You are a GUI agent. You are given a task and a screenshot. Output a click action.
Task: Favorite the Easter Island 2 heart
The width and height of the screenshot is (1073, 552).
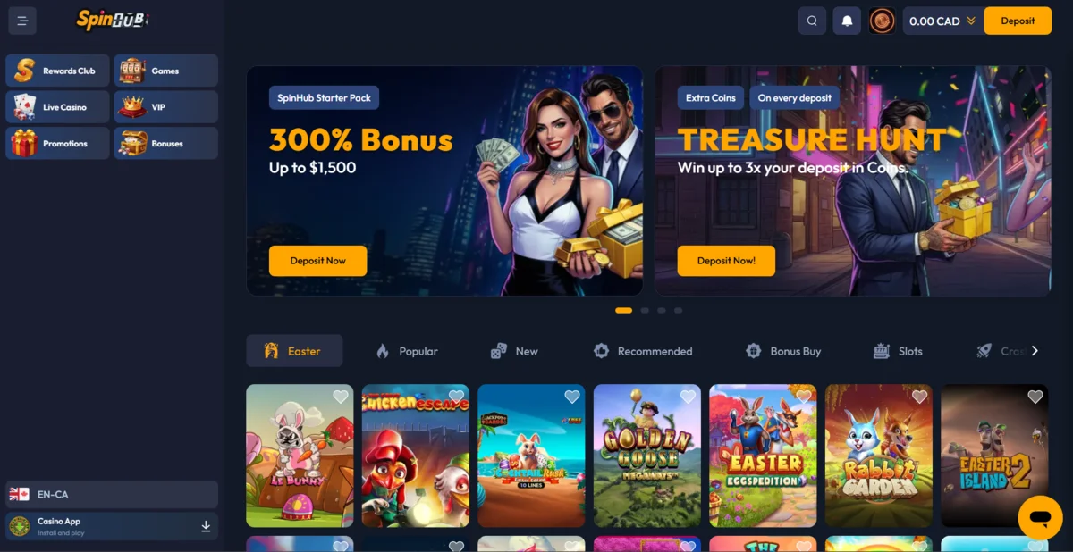pos(1035,397)
